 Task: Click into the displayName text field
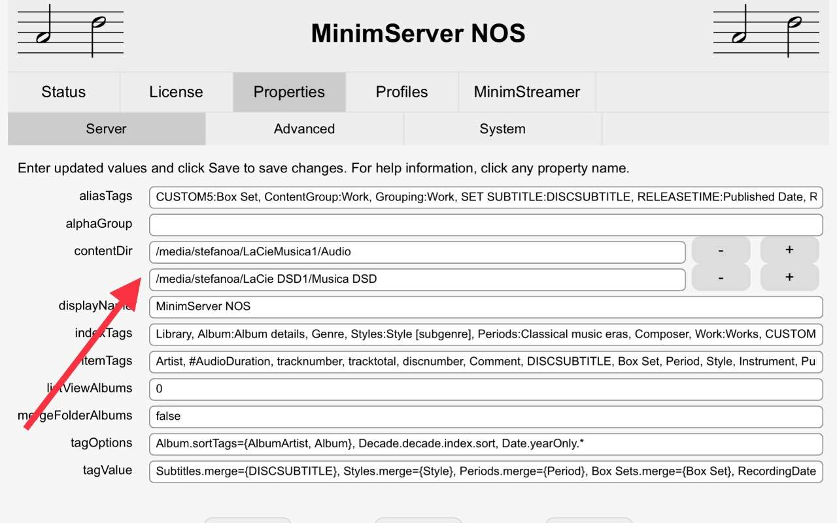(485, 307)
